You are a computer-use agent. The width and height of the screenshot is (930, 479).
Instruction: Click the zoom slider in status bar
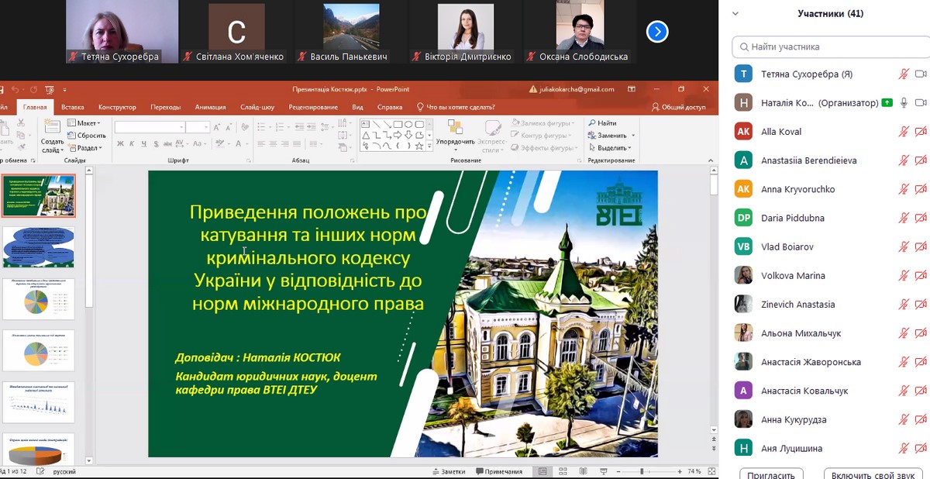(642, 471)
